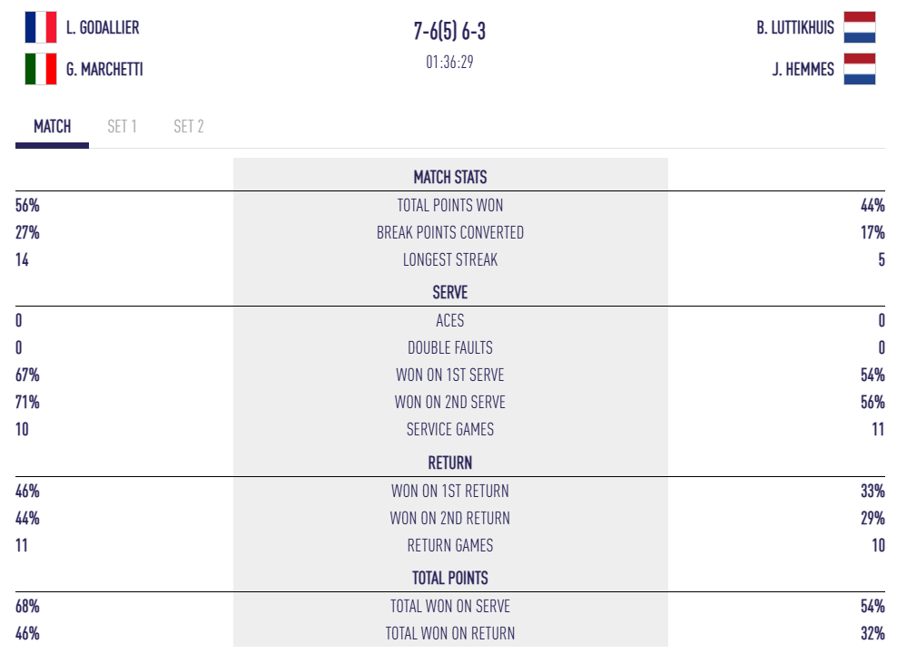Select player name B. Luttikhuis

click(x=795, y=28)
